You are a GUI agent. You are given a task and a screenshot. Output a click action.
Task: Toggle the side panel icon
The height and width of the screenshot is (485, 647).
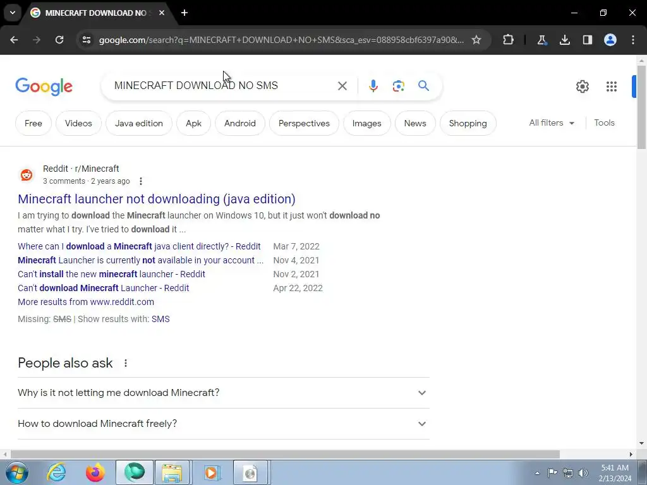point(587,40)
